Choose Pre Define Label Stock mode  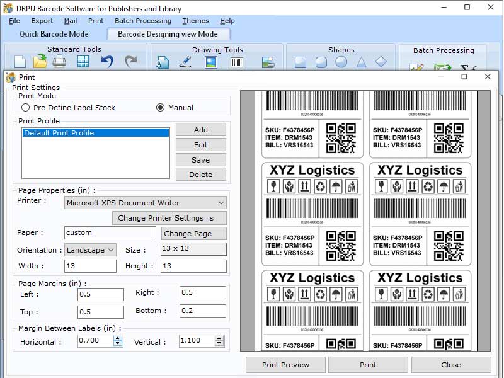pyautogui.click(x=26, y=107)
